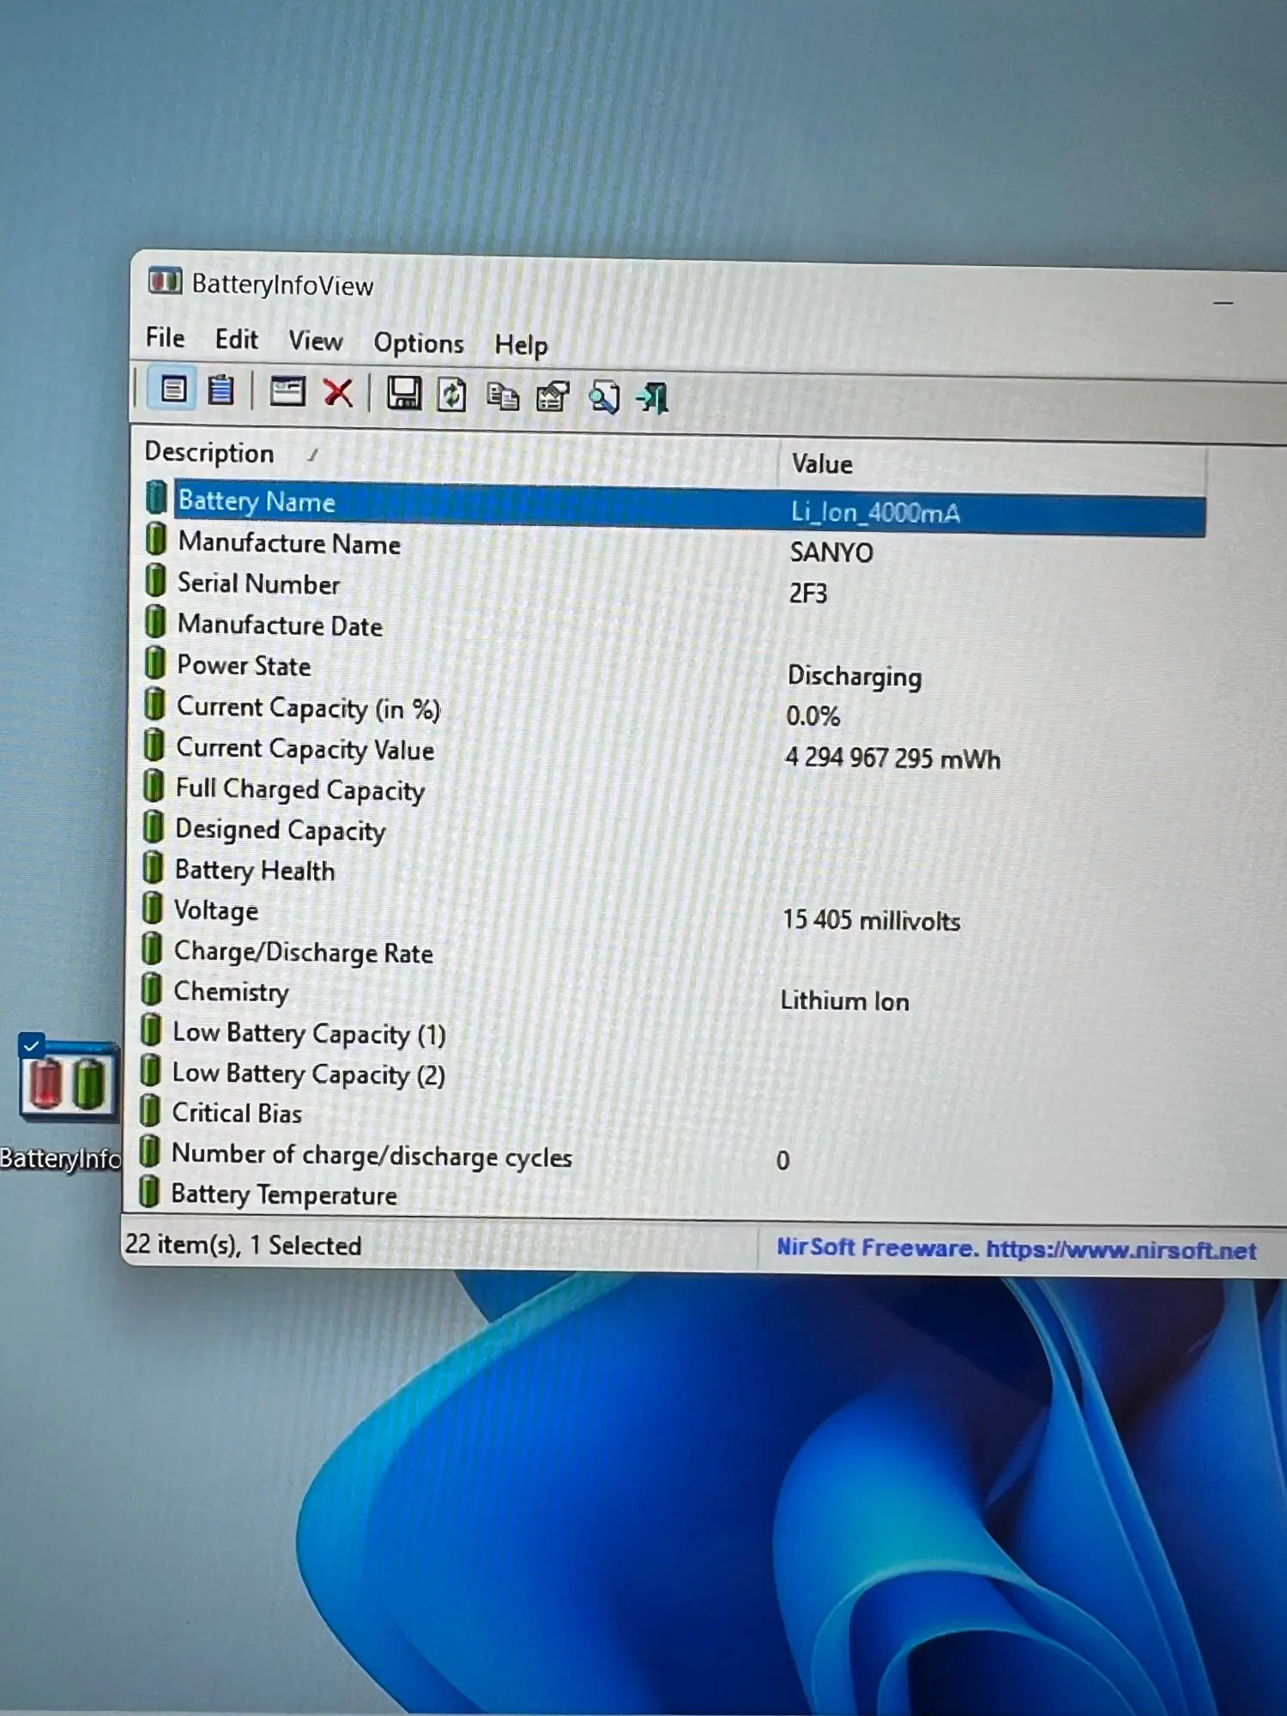Open the File menu
The height and width of the screenshot is (1716, 1287).
[x=165, y=338]
